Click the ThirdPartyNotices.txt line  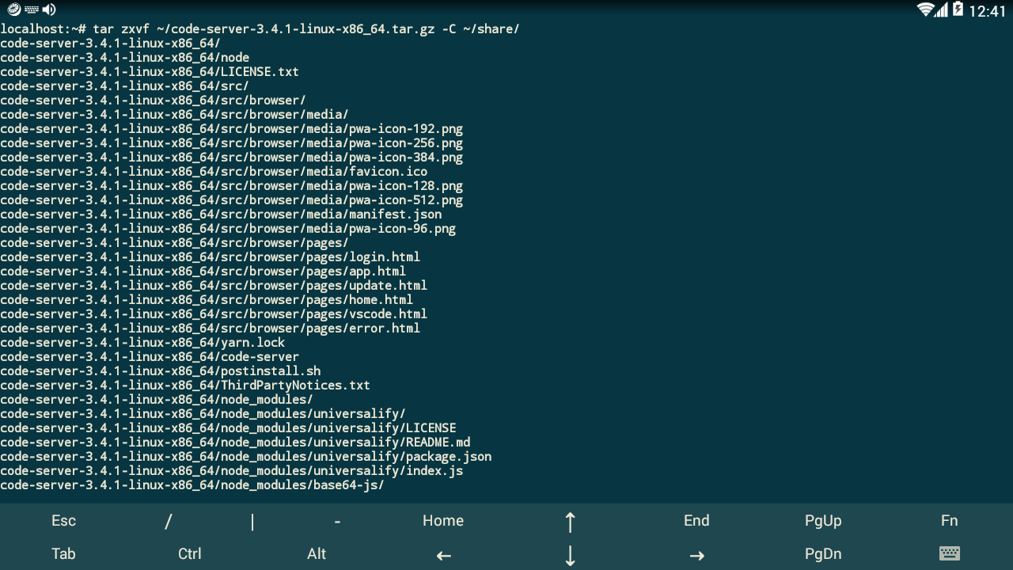pos(185,385)
